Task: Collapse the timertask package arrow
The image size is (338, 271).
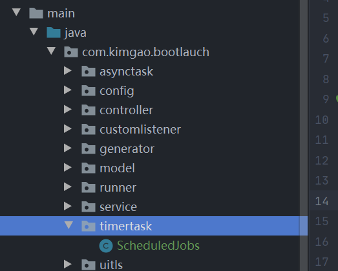Action: click(69, 225)
